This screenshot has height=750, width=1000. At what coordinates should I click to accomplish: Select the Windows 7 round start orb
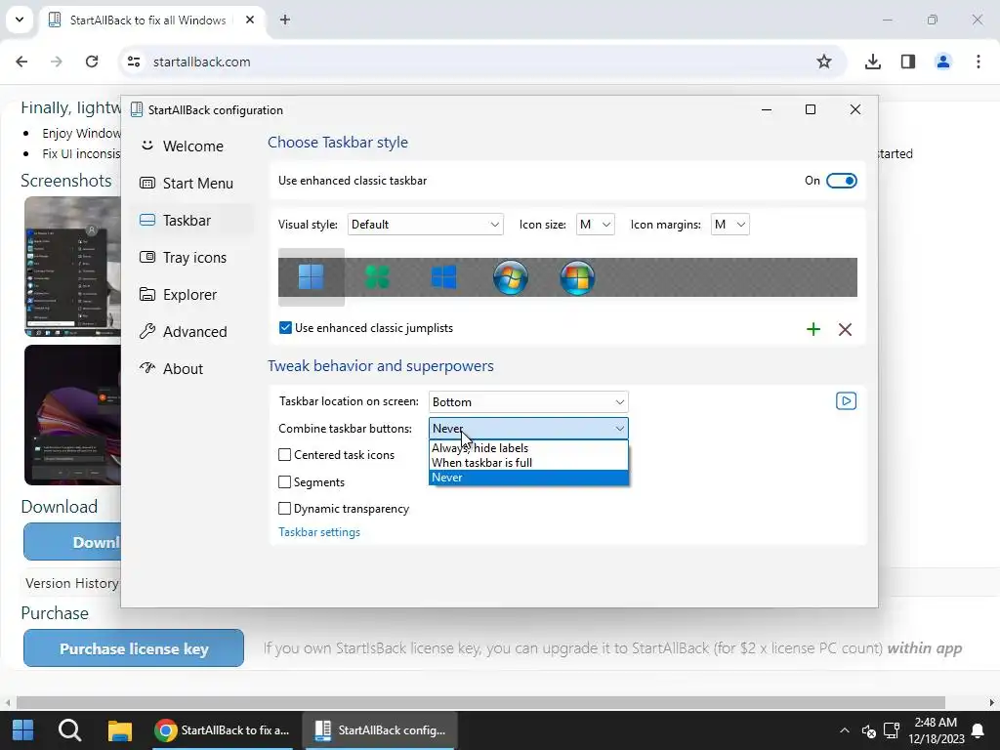coord(510,277)
